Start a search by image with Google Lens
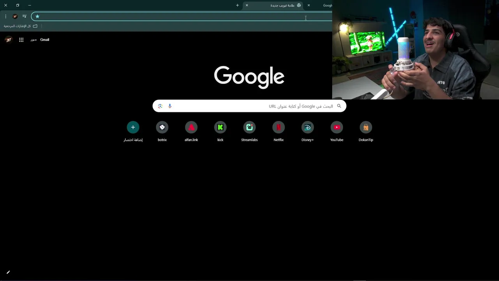Screen dimensions: 499x281 (x=160, y=106)
